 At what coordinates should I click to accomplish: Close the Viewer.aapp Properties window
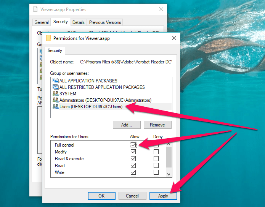pyautogui.click(x=161, y=9)
